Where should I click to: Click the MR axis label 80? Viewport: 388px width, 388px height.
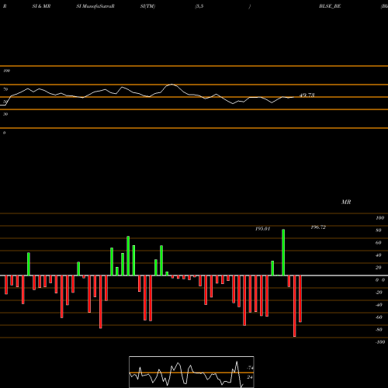[379, 230]
